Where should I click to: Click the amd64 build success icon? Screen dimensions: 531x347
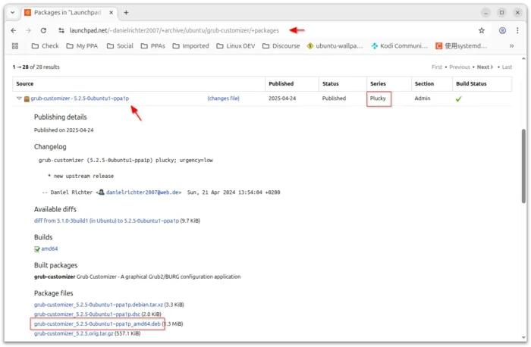[37, 249]
